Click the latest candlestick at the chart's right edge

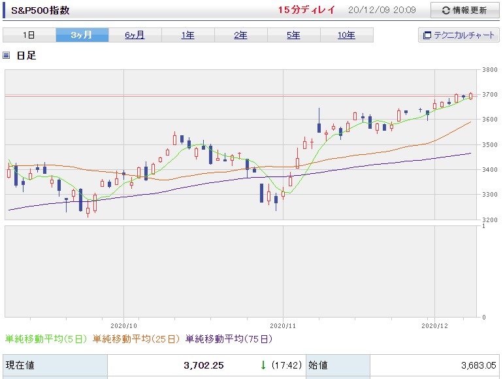470,96
